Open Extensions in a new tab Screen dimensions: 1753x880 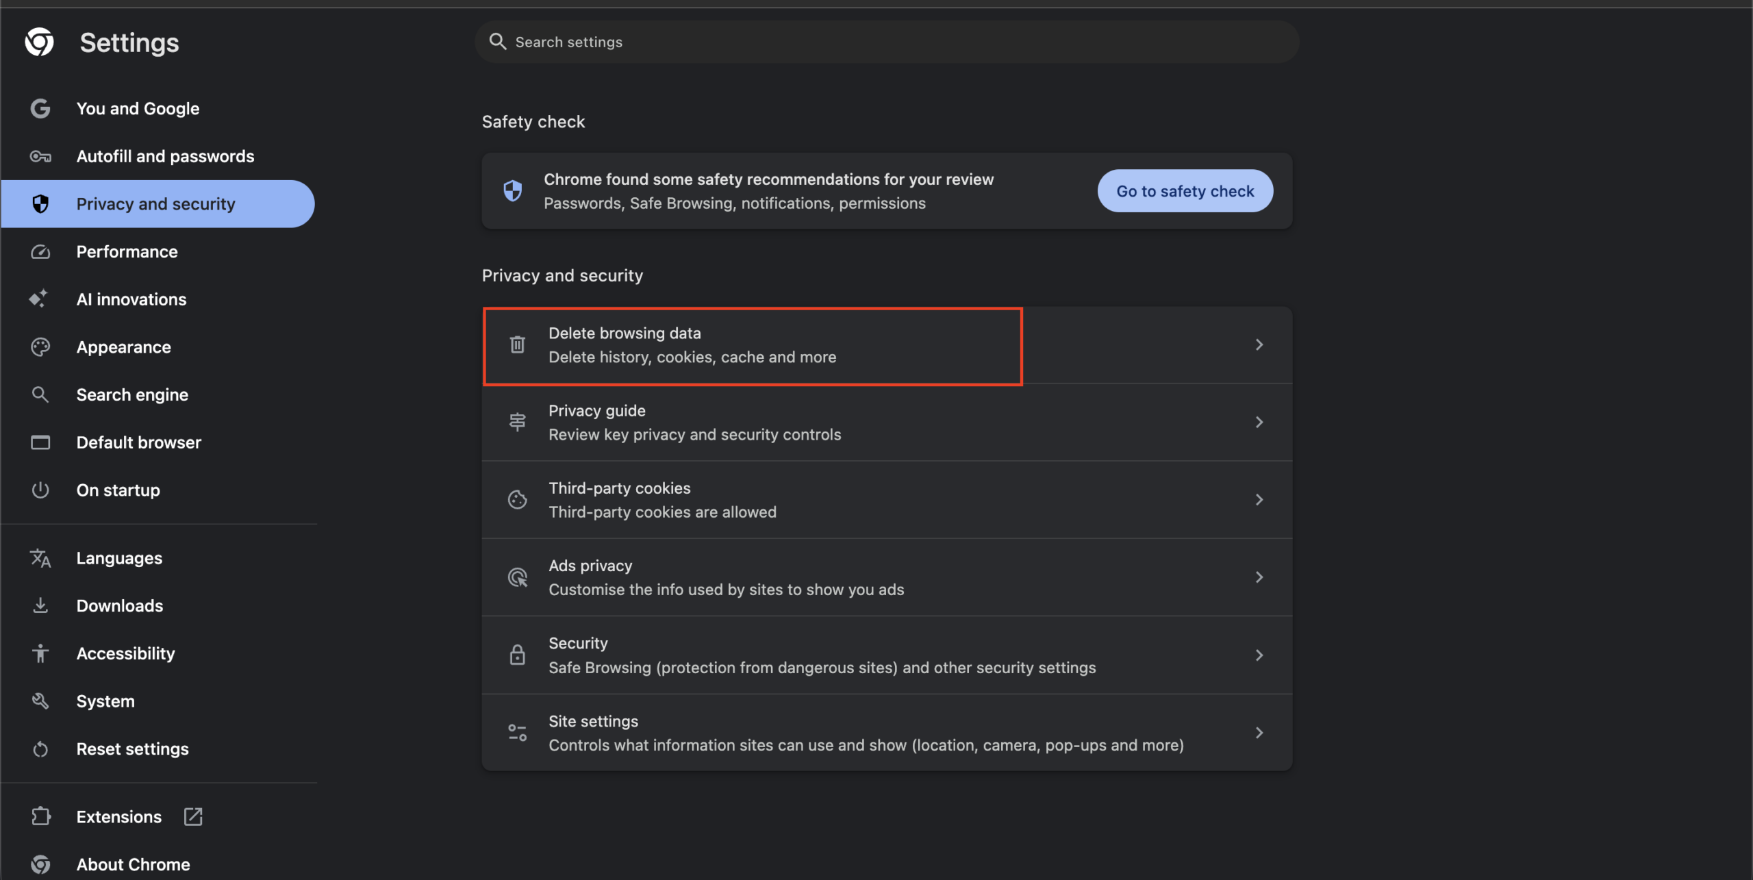point(192,816)
